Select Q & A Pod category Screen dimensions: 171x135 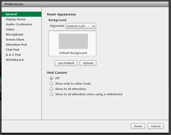pos(13,55)
